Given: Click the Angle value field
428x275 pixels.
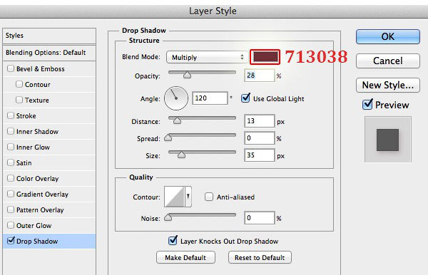Looking at the screenshot, I should (210, 98).
